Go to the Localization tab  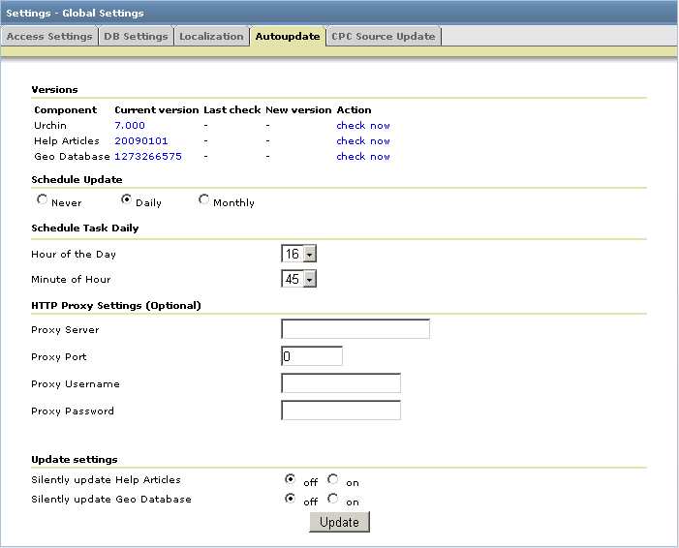[211, 36]
